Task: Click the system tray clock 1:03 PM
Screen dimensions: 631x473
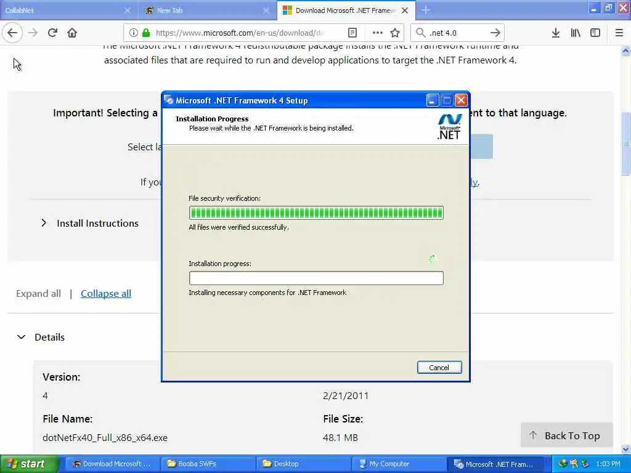Action: (608, 464)
